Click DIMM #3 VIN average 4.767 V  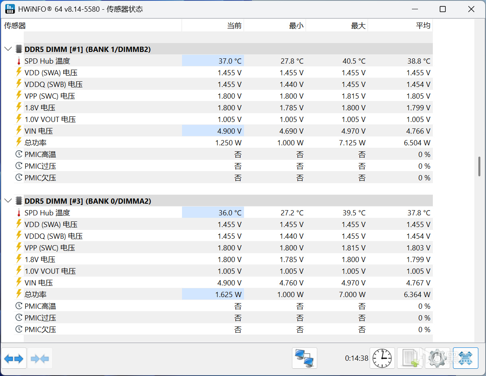[418, 283]
